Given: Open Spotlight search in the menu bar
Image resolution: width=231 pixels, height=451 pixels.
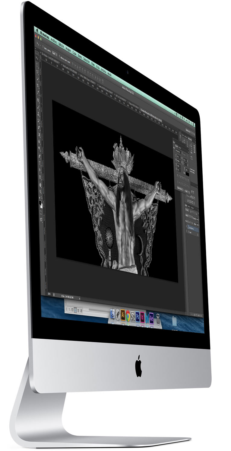Looking at the screenshot, I should [x=191, y=123].
